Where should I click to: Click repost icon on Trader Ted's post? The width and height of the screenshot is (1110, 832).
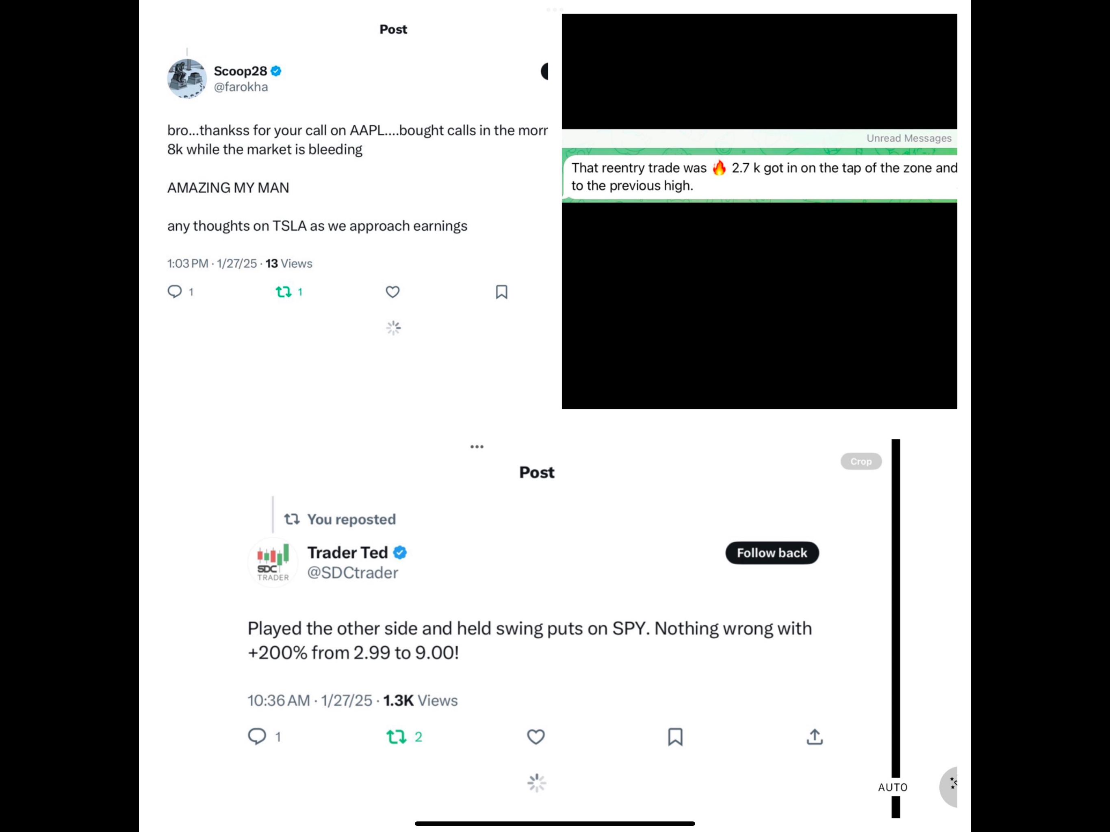pyautogui.click(x=396, y=736)
